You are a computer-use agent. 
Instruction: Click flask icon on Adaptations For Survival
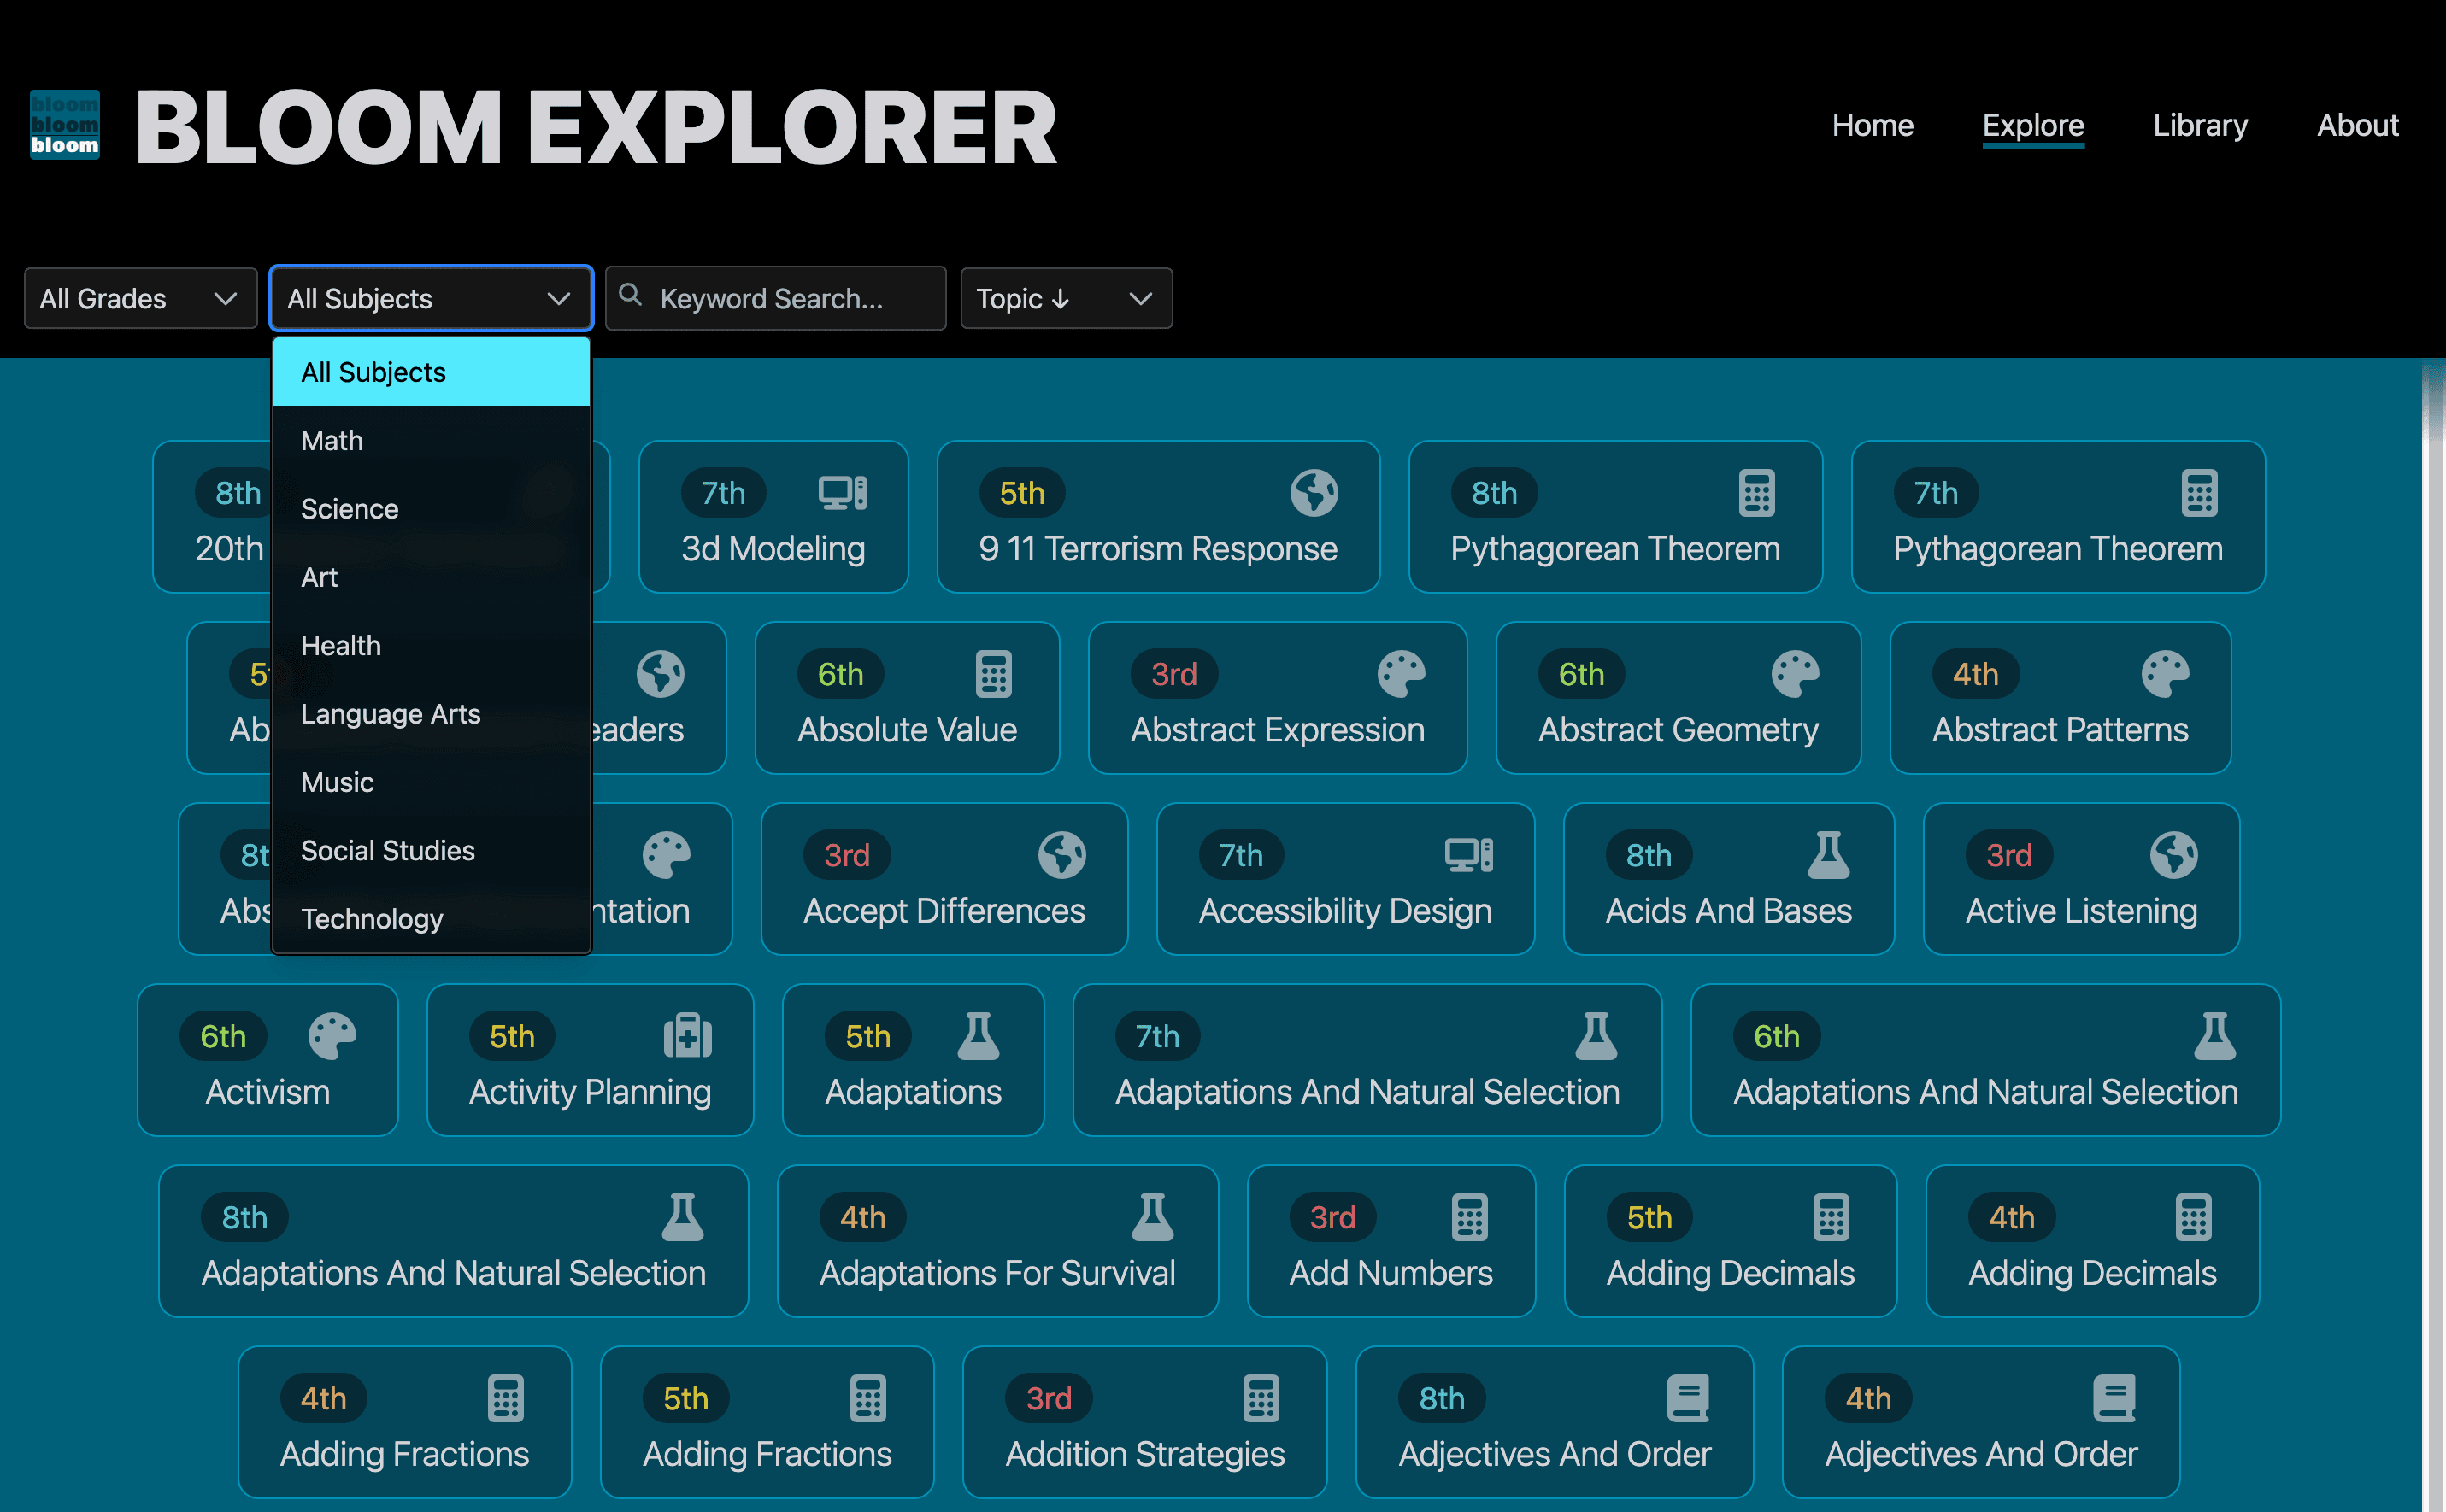tap(1152, 1217)
